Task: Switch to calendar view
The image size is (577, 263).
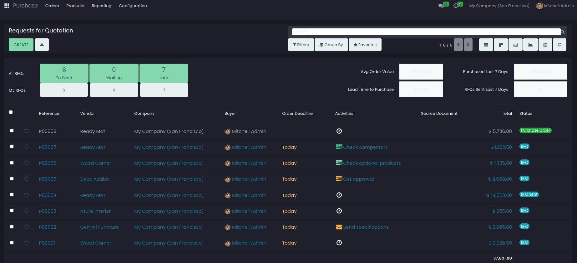Action: point(545,45)
